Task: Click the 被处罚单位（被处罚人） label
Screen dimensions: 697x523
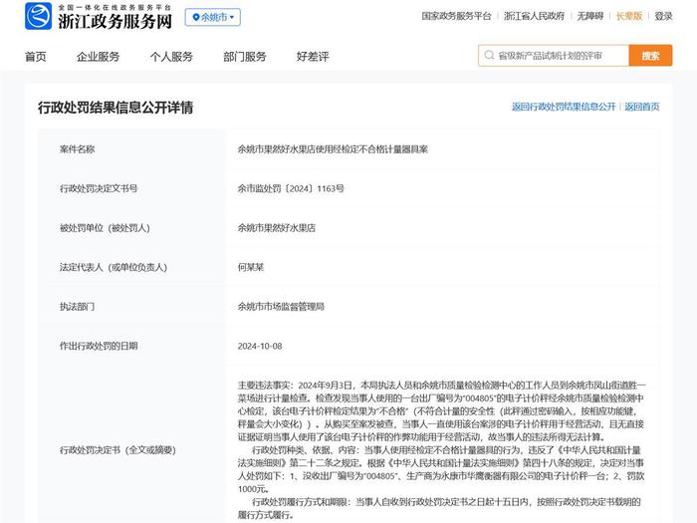Action: tap(105, 228)
